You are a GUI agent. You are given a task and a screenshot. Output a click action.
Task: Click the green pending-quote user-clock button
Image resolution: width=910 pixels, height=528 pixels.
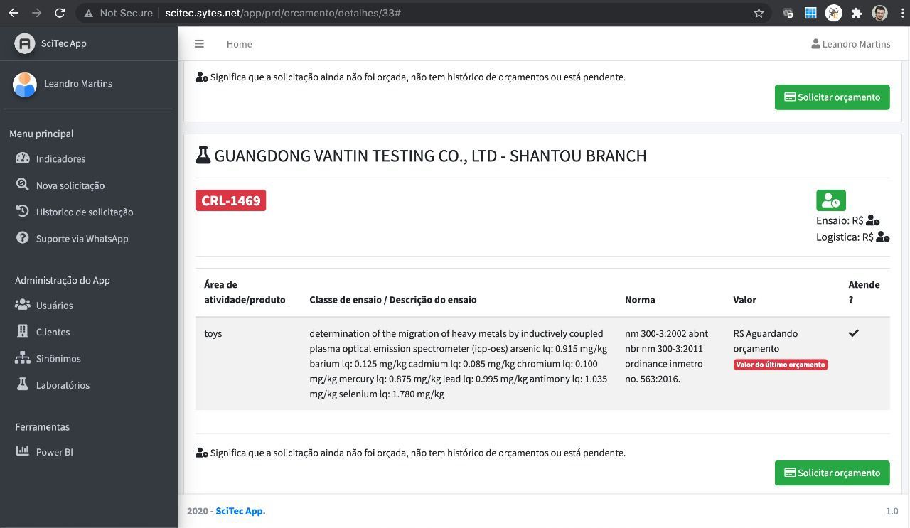pyautogui.click(x=831, y=200)
